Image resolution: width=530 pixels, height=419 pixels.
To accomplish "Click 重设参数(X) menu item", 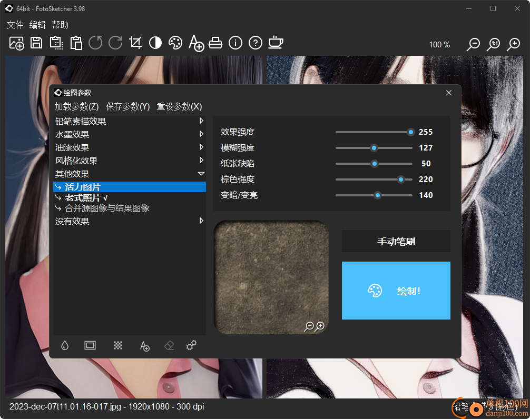I will 179,107.
